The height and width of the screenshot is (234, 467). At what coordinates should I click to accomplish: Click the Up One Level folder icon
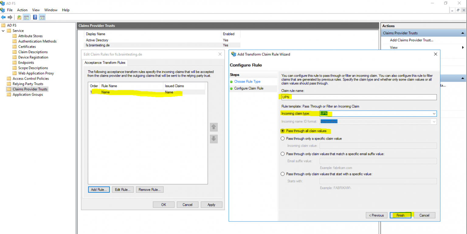coord(19,17)
